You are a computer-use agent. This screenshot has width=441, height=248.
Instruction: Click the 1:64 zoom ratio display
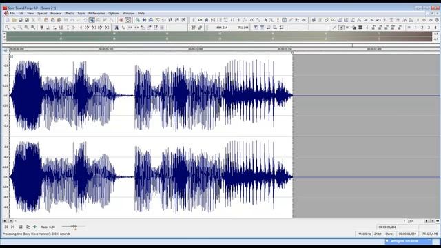pos(411,221)
